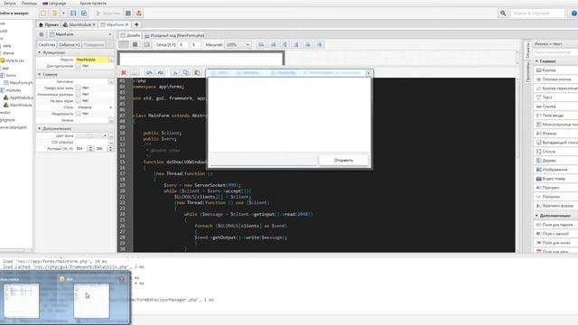Collapse the Главное property section

pos(40,74)
